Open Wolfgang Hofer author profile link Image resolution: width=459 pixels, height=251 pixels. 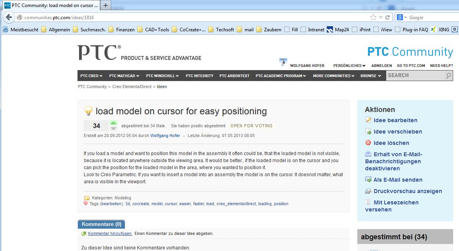(x=165, y=135)
